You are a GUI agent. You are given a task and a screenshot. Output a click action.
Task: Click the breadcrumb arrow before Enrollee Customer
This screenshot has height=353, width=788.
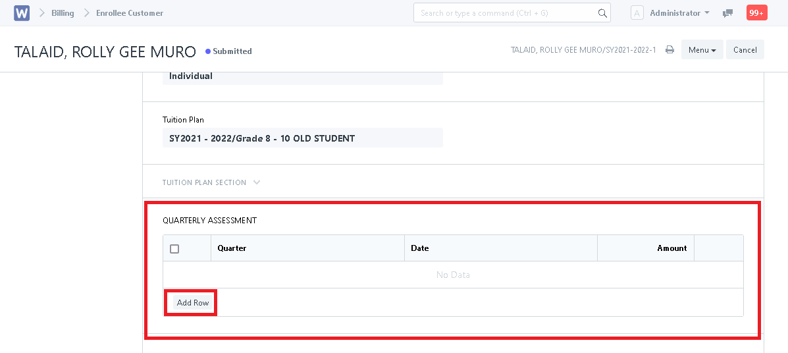(87, 13)
